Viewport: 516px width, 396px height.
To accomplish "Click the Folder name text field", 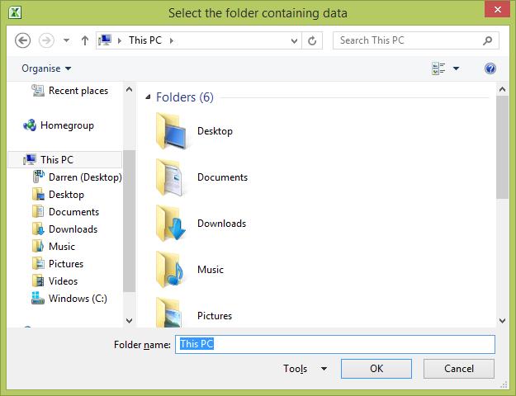I will point(334,344).
